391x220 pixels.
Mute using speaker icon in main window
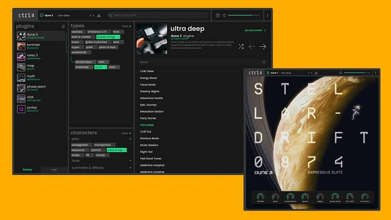point(224,15)
